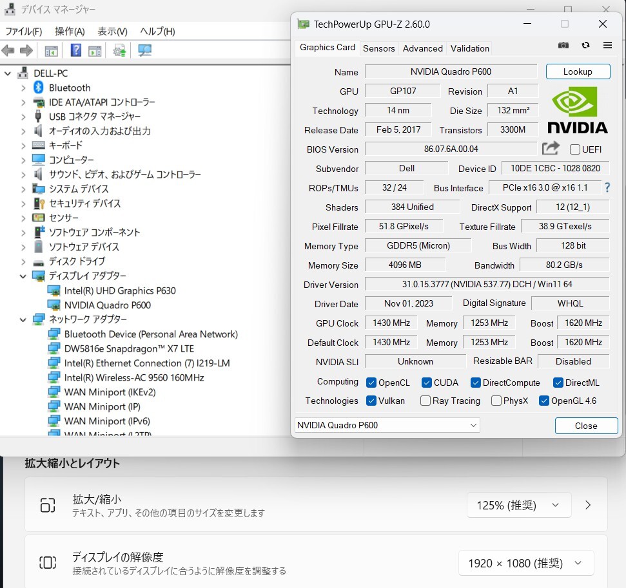
Task: Collapse the DELL-PC root node
Action: (x=8, y=73)
